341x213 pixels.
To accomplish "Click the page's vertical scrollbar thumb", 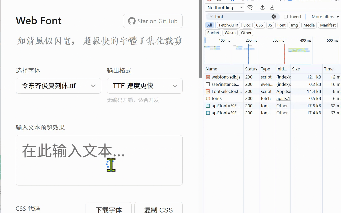I will (x=201, y=38).
